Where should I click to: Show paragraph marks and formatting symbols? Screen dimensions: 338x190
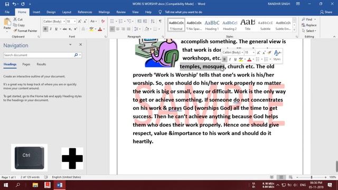point(160,21)
